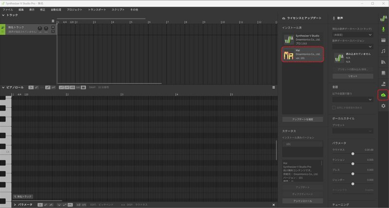389x208 pixels.
Task: Open the 自動処理 menu
Action: click(56, 10)
